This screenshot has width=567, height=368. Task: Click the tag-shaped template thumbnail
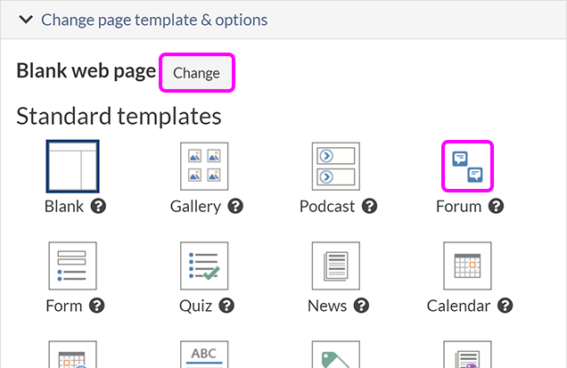point(336,356)
